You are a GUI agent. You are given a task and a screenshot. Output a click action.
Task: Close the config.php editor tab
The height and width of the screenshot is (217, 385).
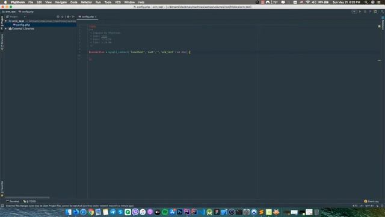tap(96, 17)
